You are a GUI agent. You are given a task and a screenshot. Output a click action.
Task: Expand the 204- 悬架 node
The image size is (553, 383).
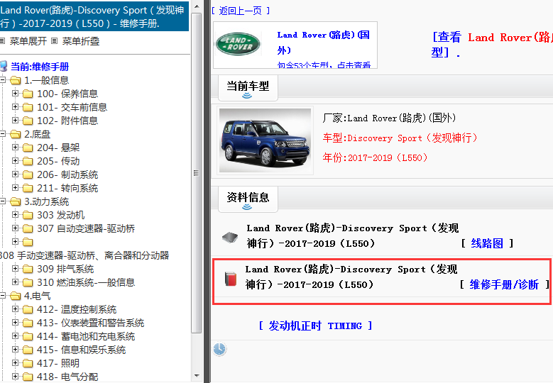(15, 148)
